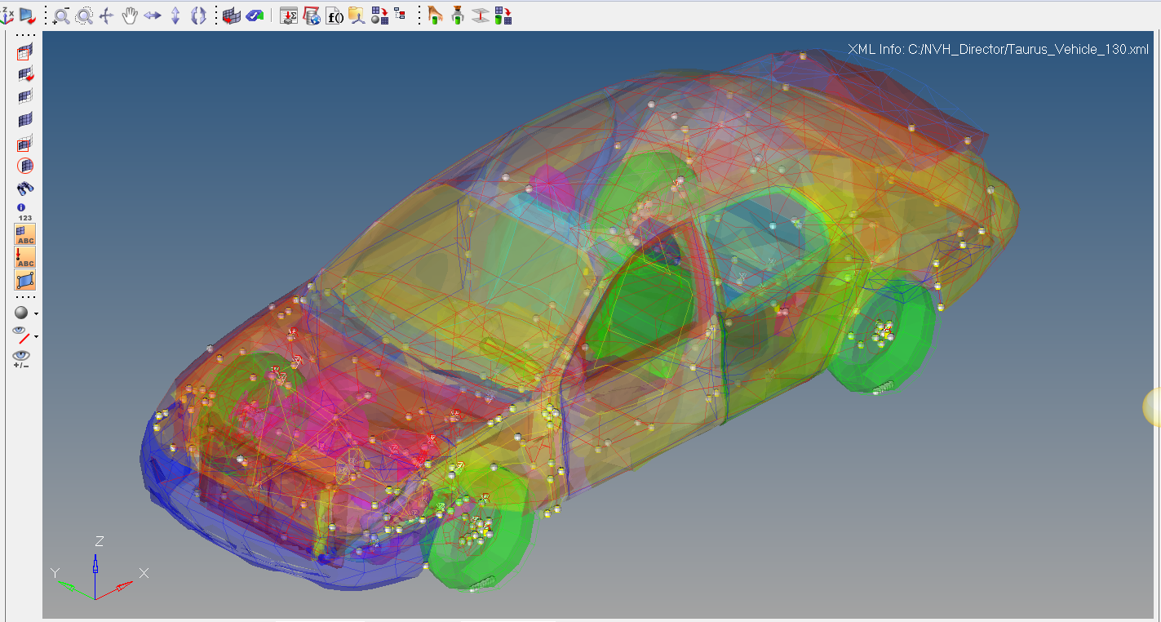Open the gray sphere shading dropdown arrow
The image size is (1161, 622).
[36, 313]
